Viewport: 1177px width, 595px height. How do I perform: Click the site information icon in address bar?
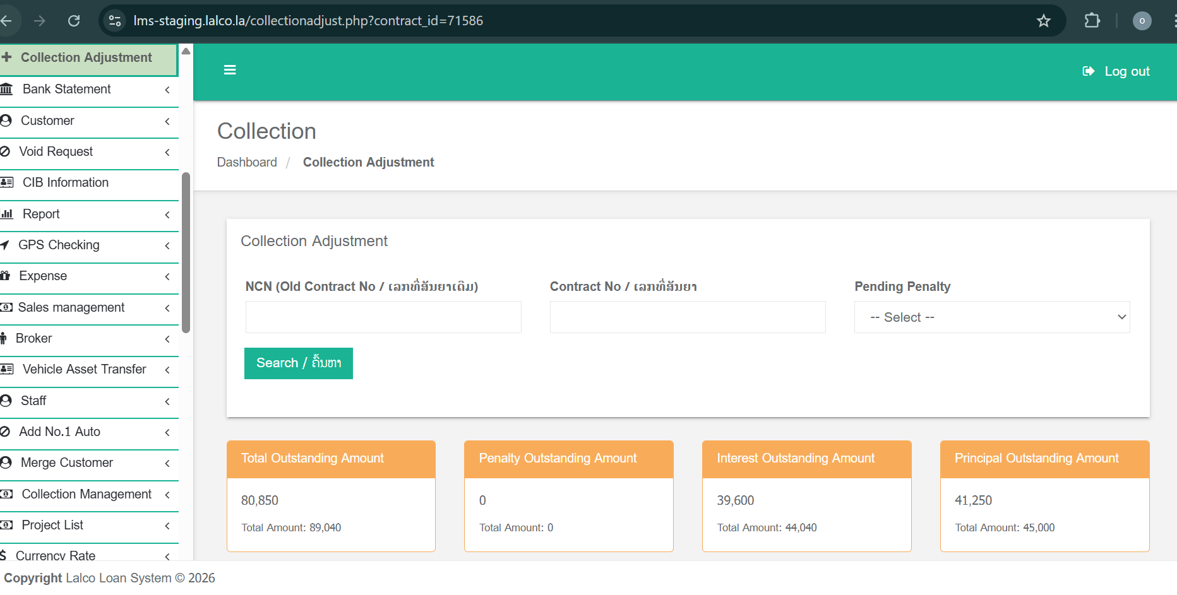[115, 21]
